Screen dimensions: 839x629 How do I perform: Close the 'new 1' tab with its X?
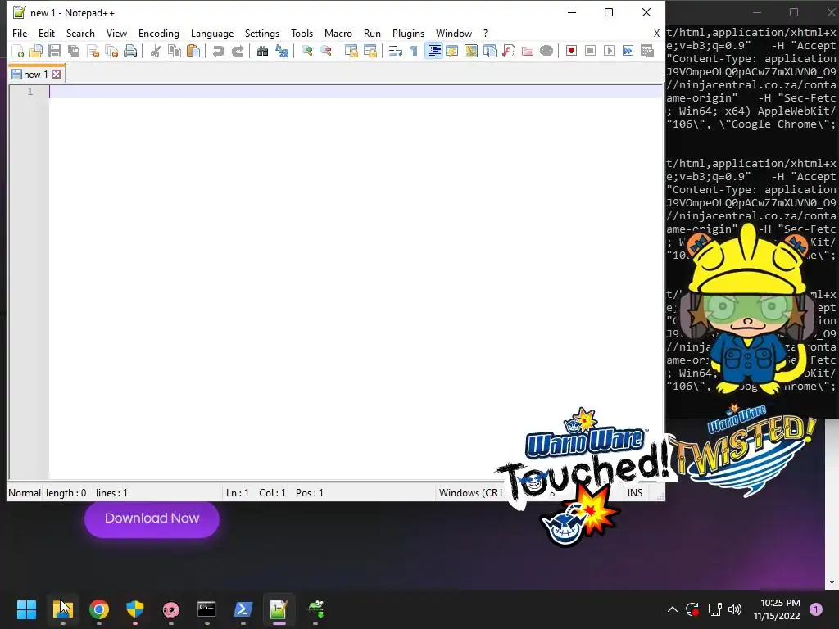click(x=57, y=75)
